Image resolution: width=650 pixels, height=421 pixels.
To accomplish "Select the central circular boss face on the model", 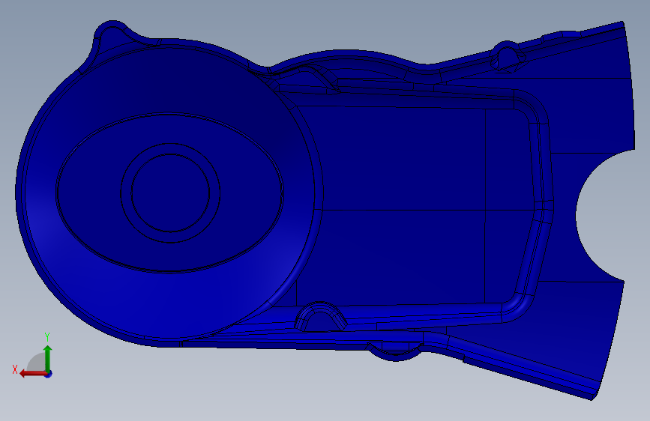I will [170, 193].
